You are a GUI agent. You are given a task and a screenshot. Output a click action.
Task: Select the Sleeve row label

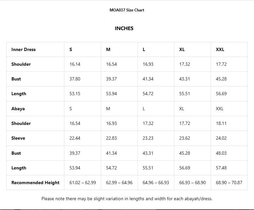[18, 138]
